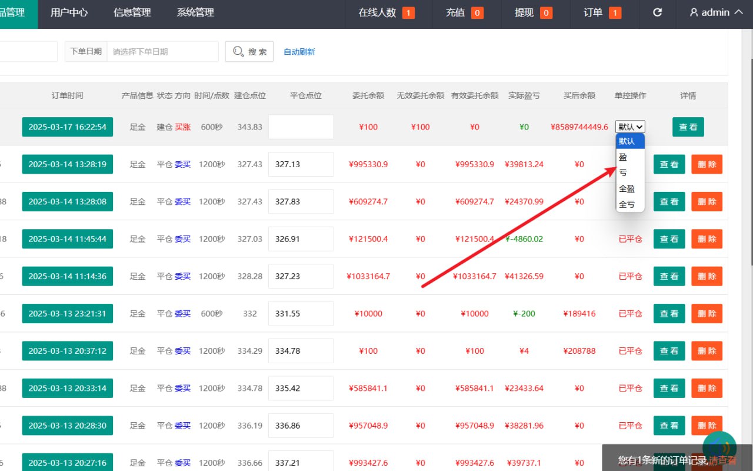753x471 pixels.
Task: View details of 16:22:54 order
Action: [688, 127]
